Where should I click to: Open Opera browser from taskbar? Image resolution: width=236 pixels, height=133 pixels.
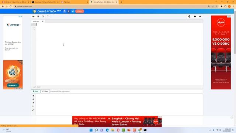click(x=118, y=130)
